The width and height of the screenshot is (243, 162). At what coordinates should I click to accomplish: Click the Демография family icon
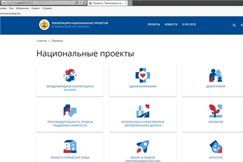click(x=216, y=75)
